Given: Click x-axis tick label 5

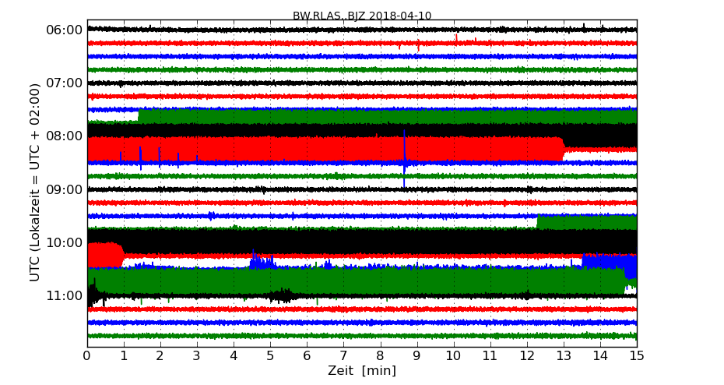Looking at the screenshot, I should click(x=270, y=356).
